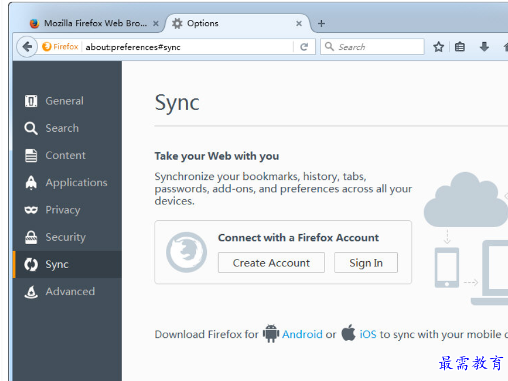Click the "Take your Web with you" heading
Viewport: 508px width, 381px height.
pos(216,156)
